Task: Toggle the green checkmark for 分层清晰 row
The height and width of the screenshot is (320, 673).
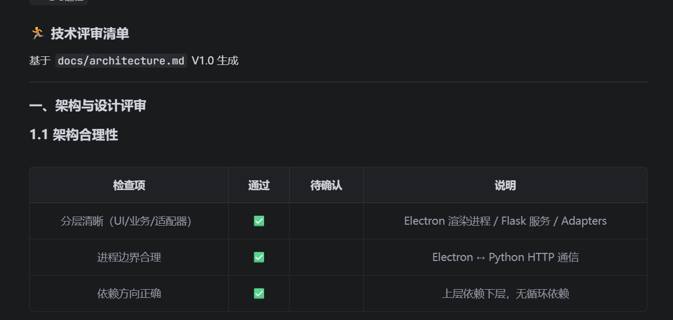Action: 259,221
